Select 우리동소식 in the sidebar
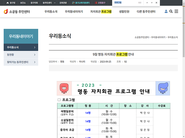The image size is (185, 138). click(21, 47)
